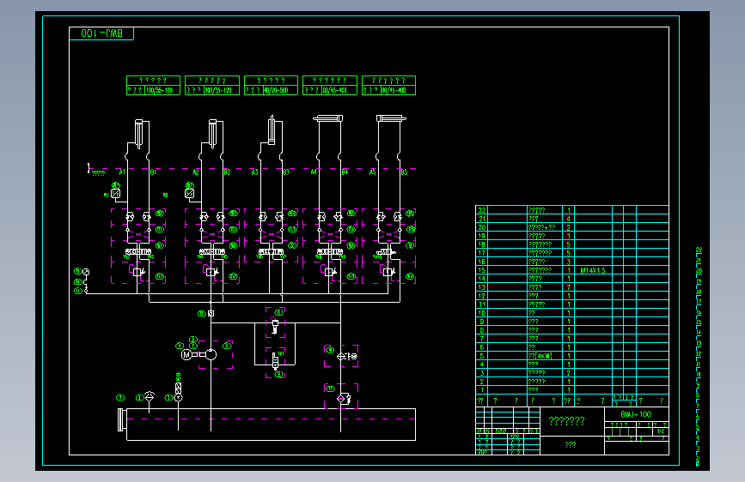Click item number 10 in parts list
Viewport: 745px width, 482px height.
pyautogui.click(x=482, y=313)
